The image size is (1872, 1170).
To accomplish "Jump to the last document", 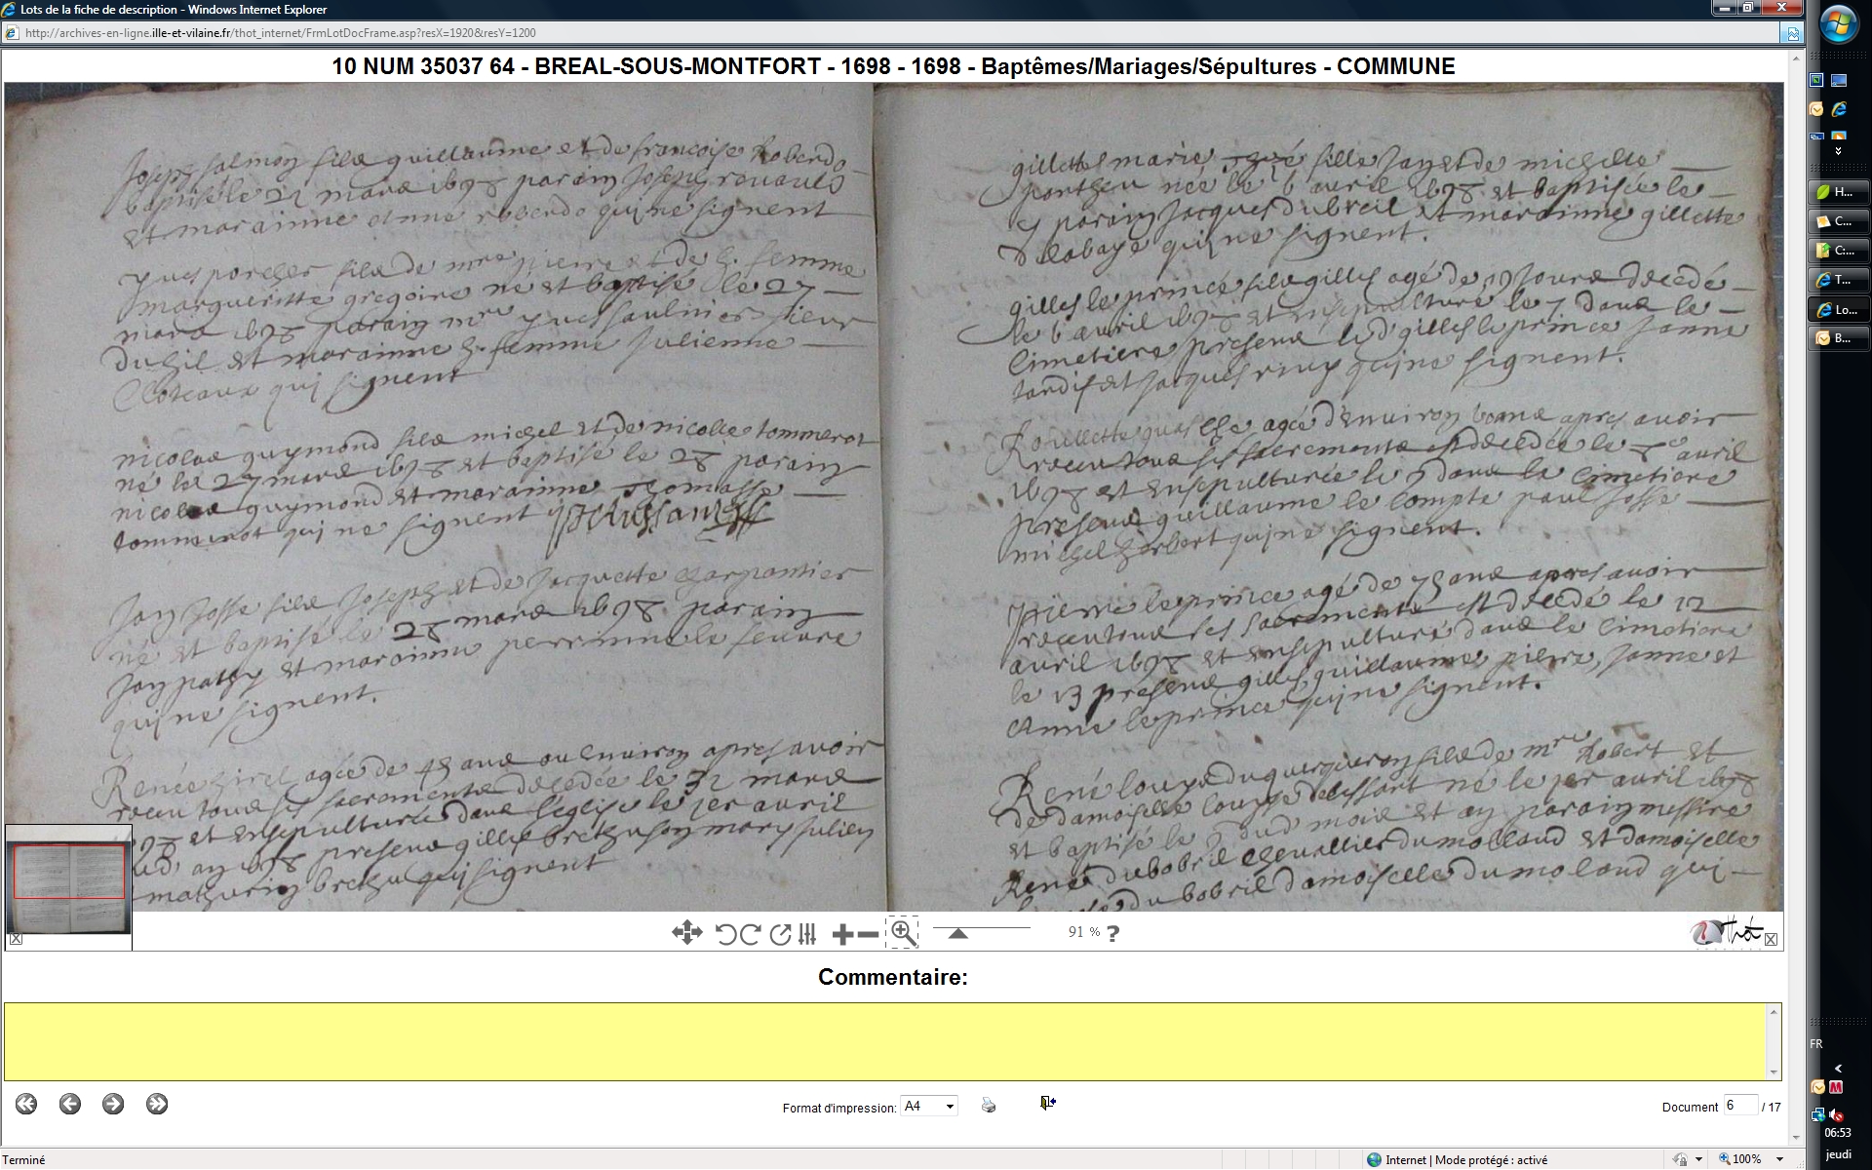I will (x=157, y=1104).
